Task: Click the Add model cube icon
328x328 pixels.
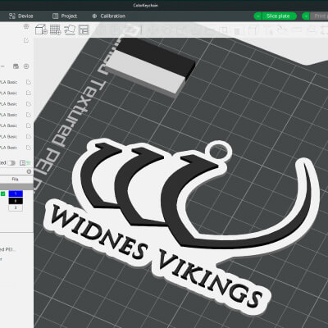Action: click(x=41, y=30)
